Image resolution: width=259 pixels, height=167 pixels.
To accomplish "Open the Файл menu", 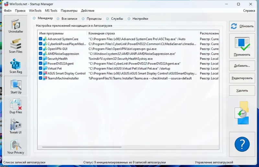I will [7, 11].
